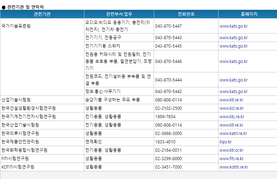
Task: Click phone number 1833-4010
Action: [x=165, y=142]
